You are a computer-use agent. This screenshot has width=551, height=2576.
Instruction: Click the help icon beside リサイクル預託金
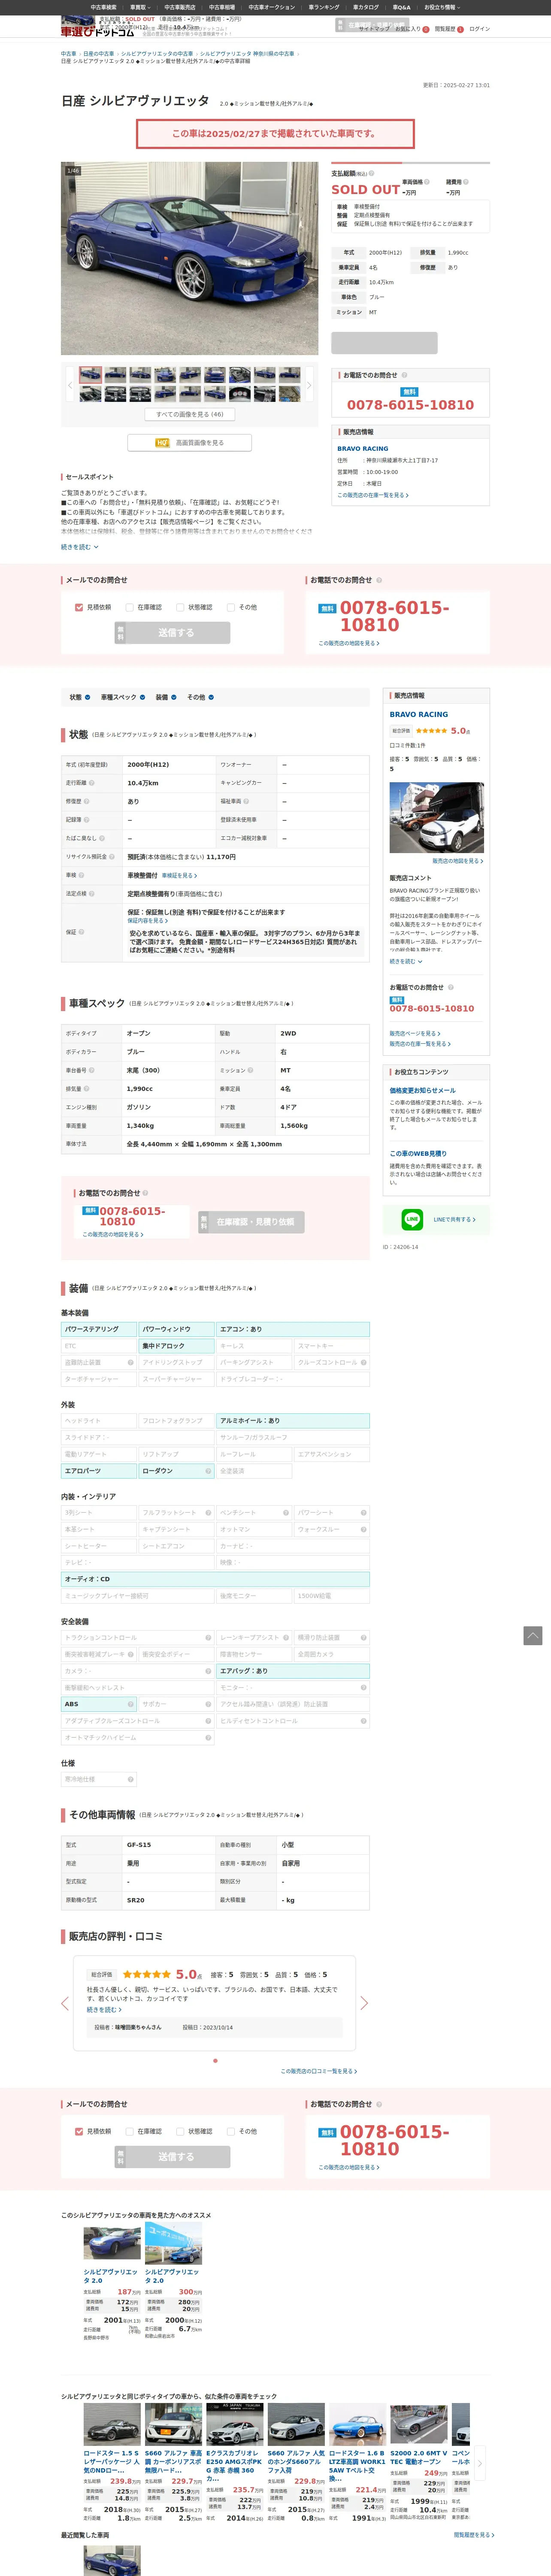coord(112,856)
